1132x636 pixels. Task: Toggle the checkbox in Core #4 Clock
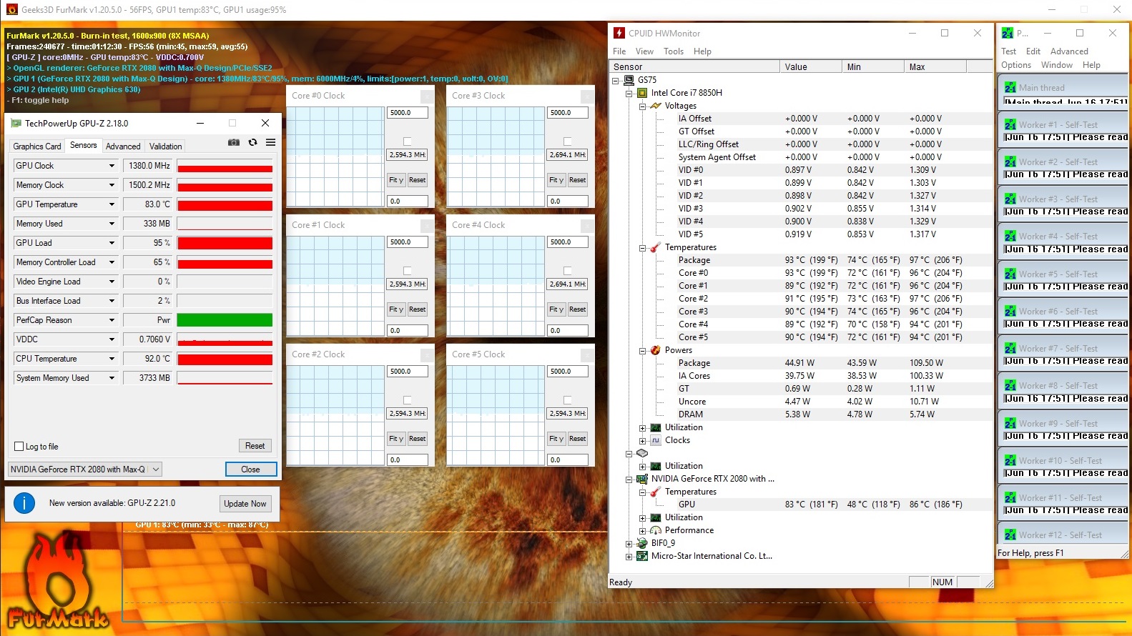(567, 271)
